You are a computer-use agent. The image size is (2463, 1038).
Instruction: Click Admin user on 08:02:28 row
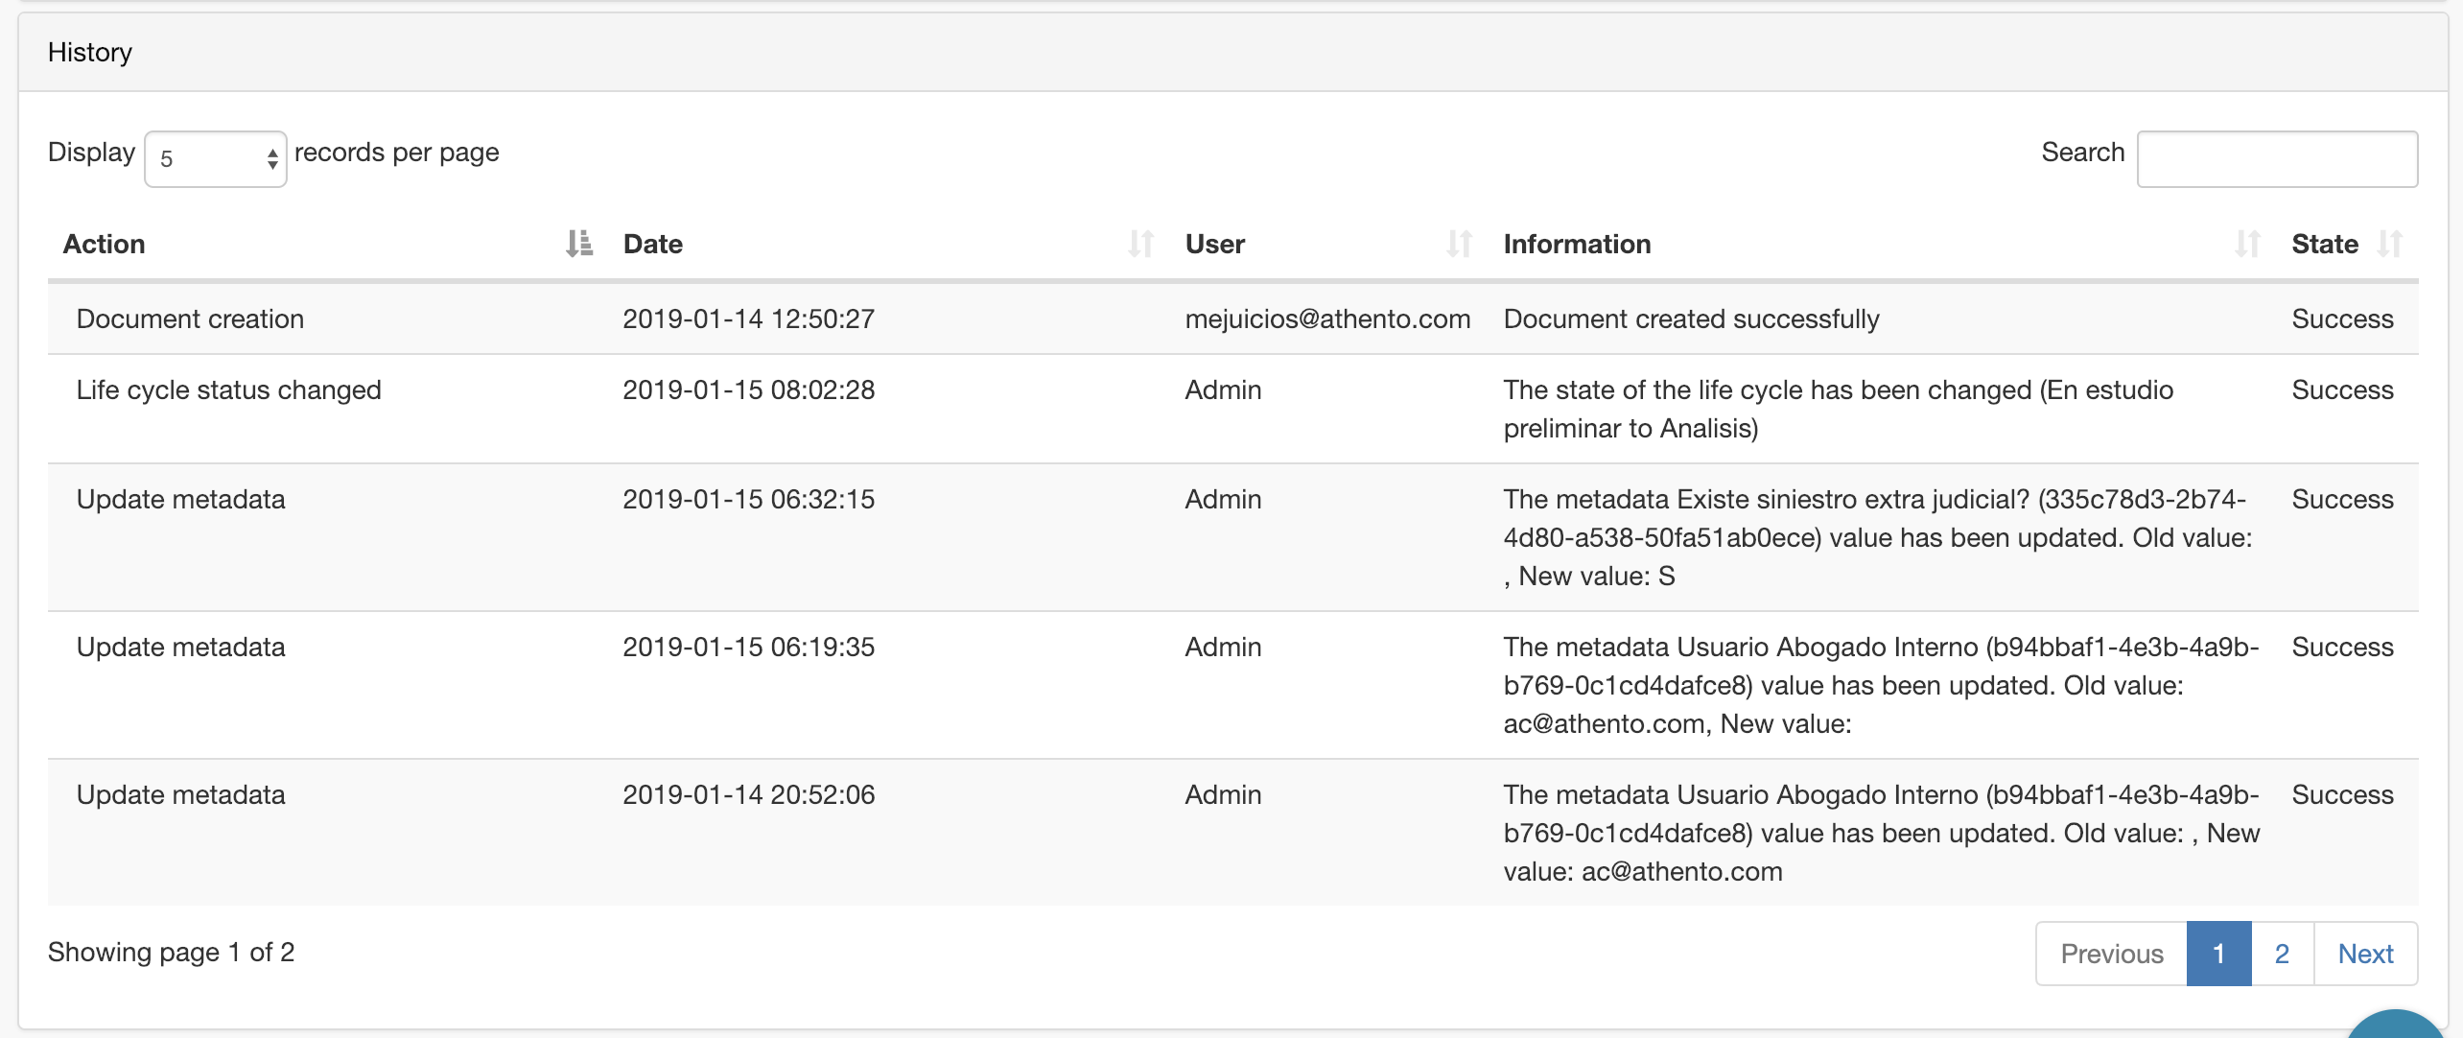(x=1223, y=389)
